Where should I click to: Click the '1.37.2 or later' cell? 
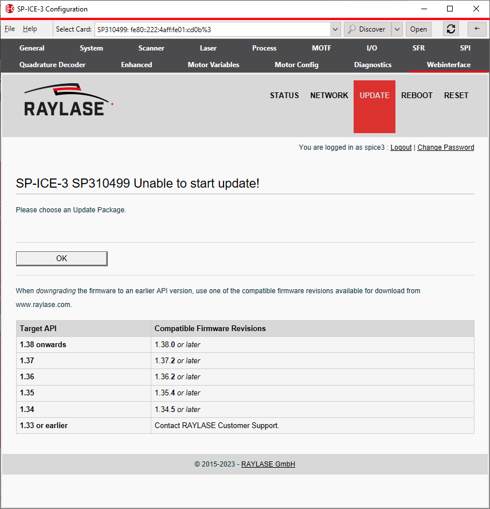(x=312, y=360)
